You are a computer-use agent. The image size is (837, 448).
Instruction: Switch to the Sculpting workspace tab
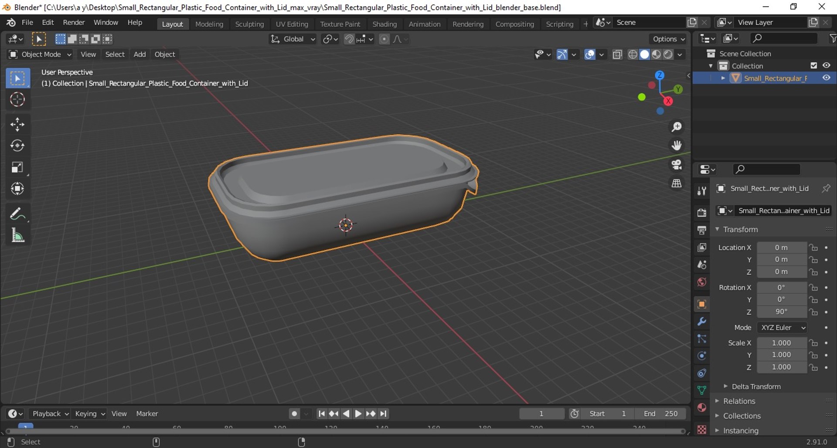point(249,24)
